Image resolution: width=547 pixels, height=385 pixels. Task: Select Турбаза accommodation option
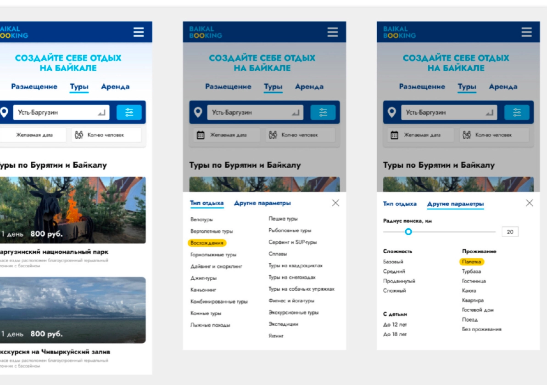471,272
